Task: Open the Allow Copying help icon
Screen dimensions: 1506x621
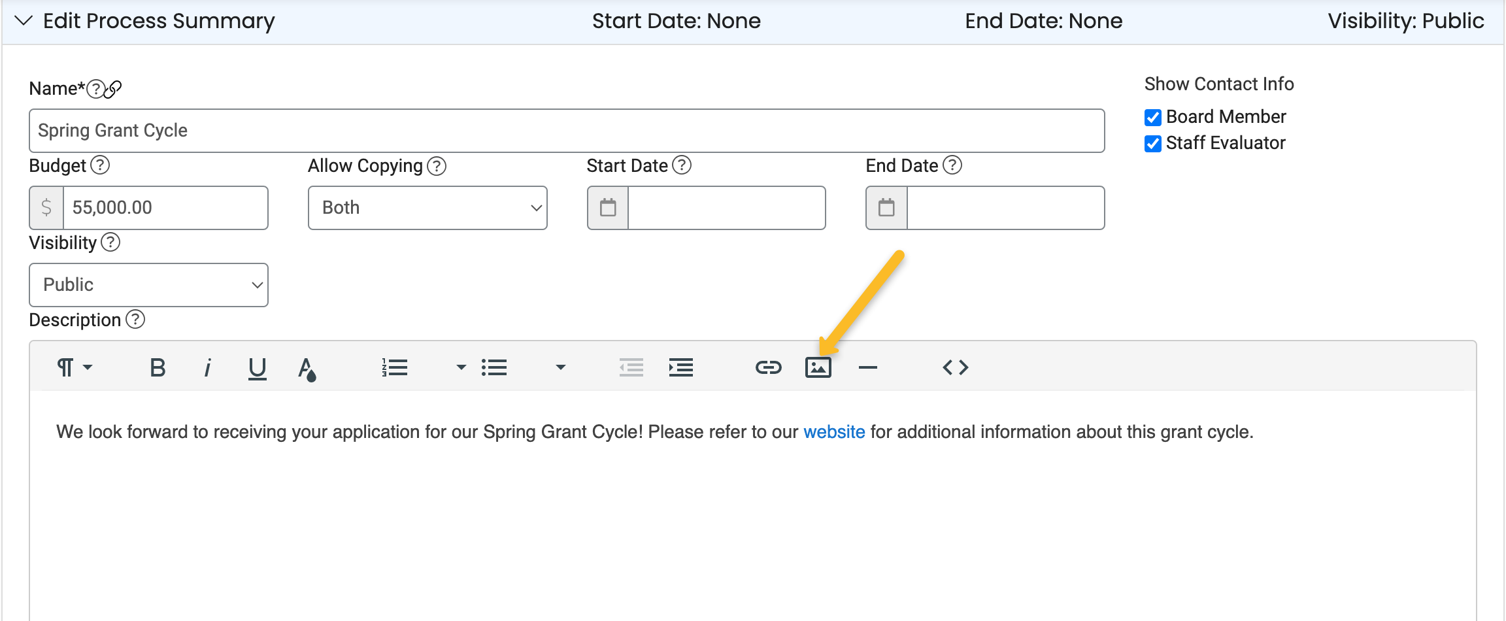Action: click(x=437, y=166)
